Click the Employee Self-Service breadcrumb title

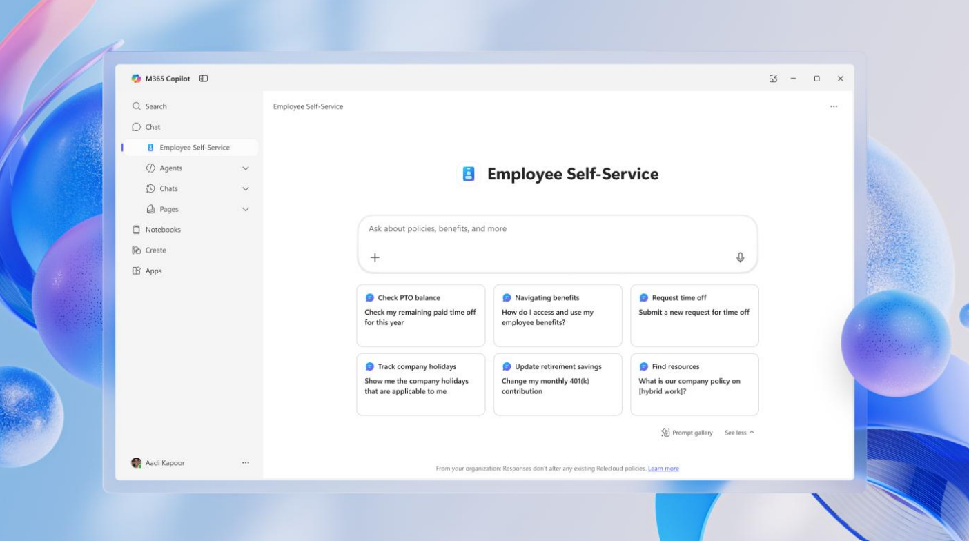(308, 106)
